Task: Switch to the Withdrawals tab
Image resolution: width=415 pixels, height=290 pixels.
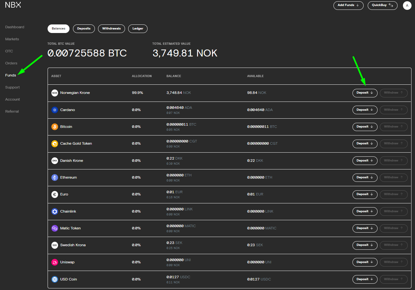Action: pos(111,29)
